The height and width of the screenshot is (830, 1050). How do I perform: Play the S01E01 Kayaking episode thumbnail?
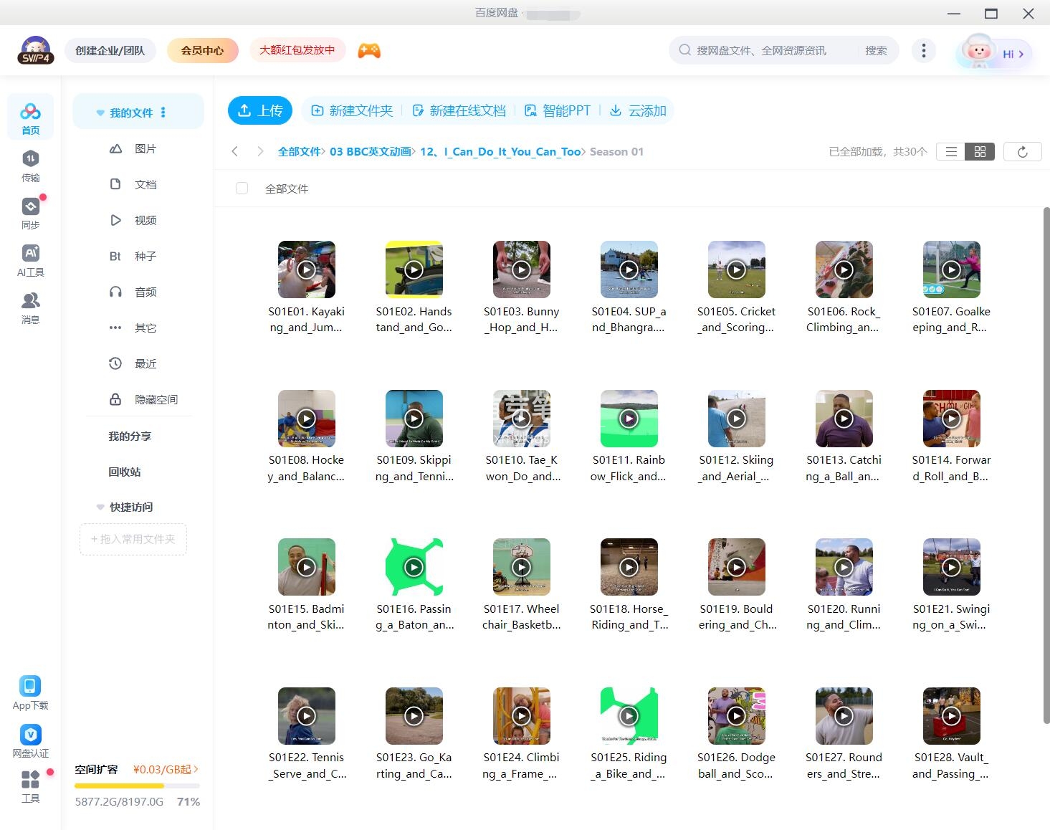coord(306,269)
